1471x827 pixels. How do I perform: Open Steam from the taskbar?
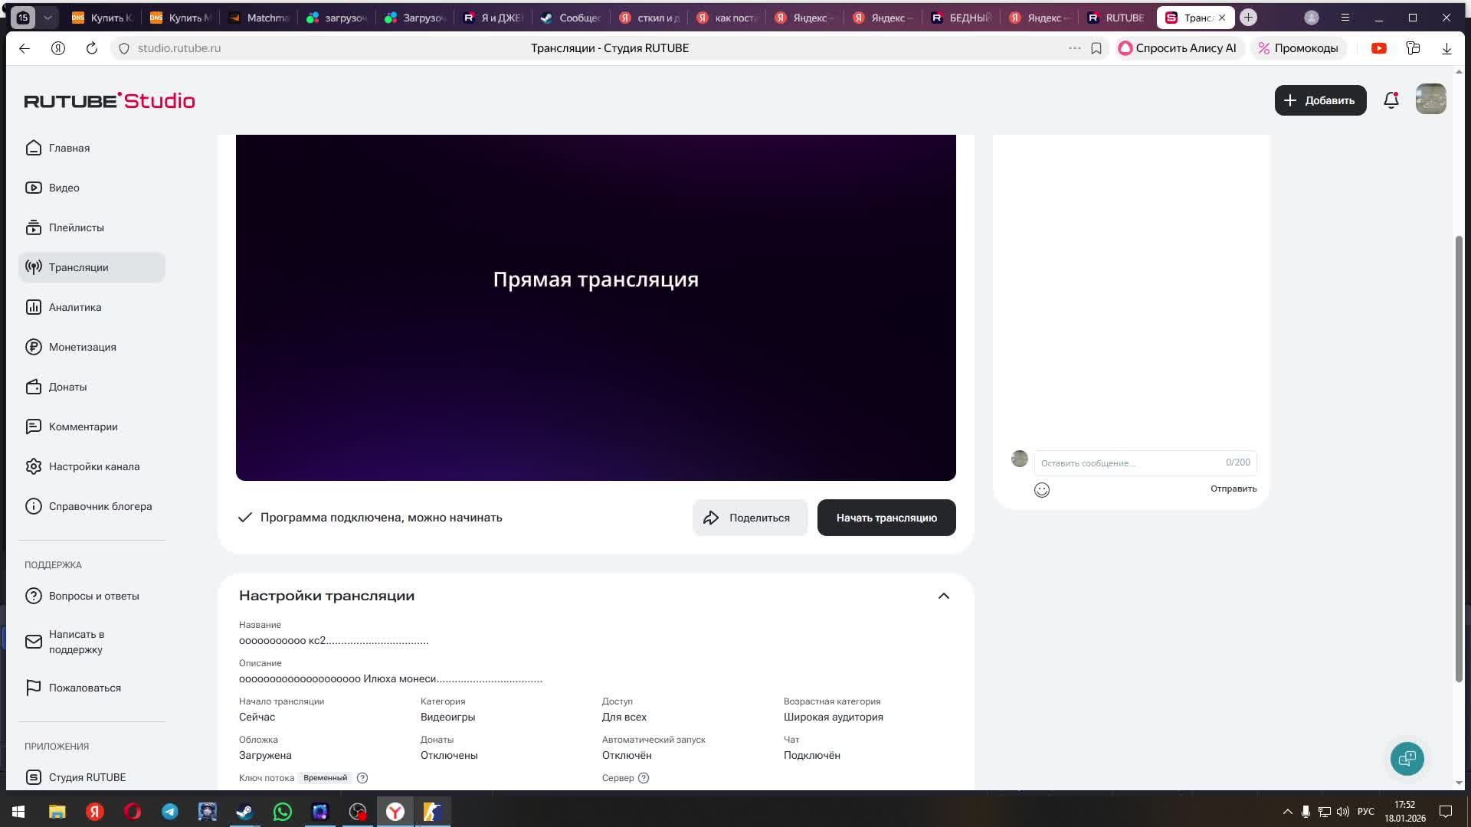tap(244, 812)
